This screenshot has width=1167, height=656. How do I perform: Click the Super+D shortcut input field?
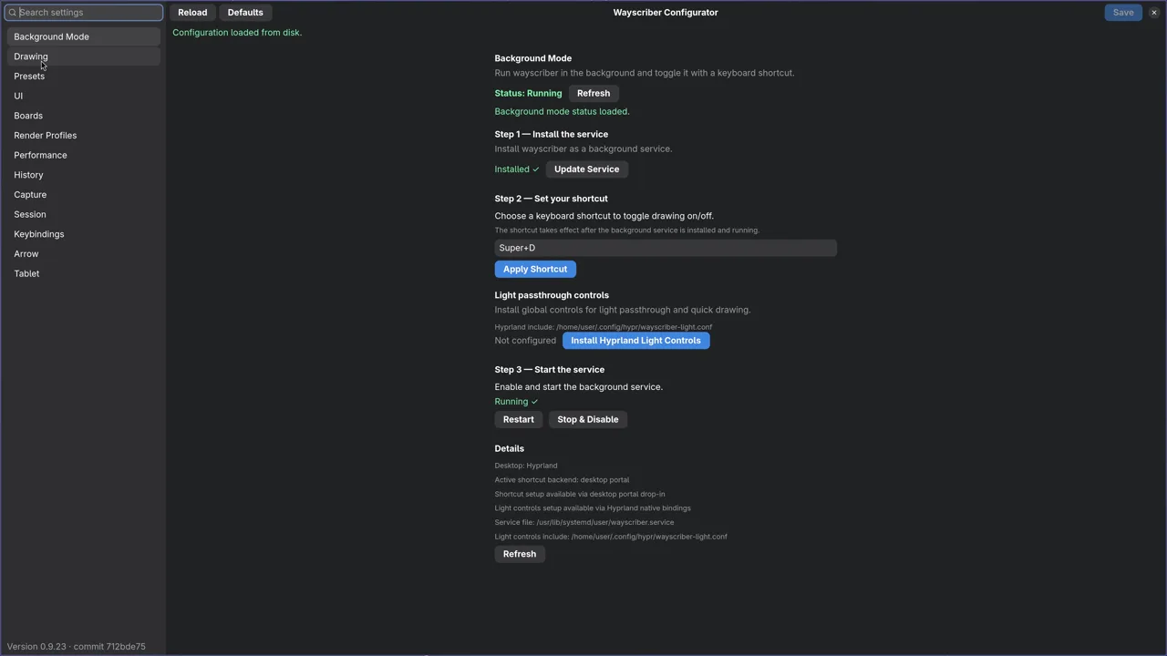tap(666, 248)
